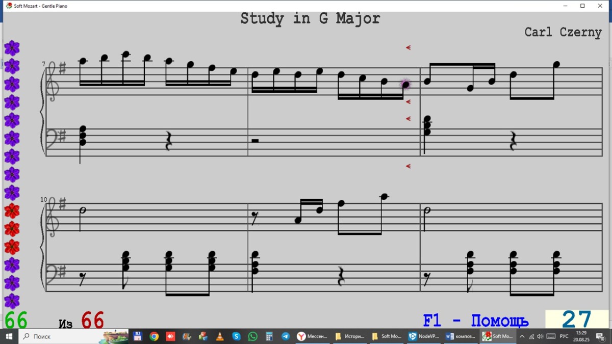This screenshot has width=612, height=344.
Task: Click the half rest in bass measure 8
Action: 255,141
